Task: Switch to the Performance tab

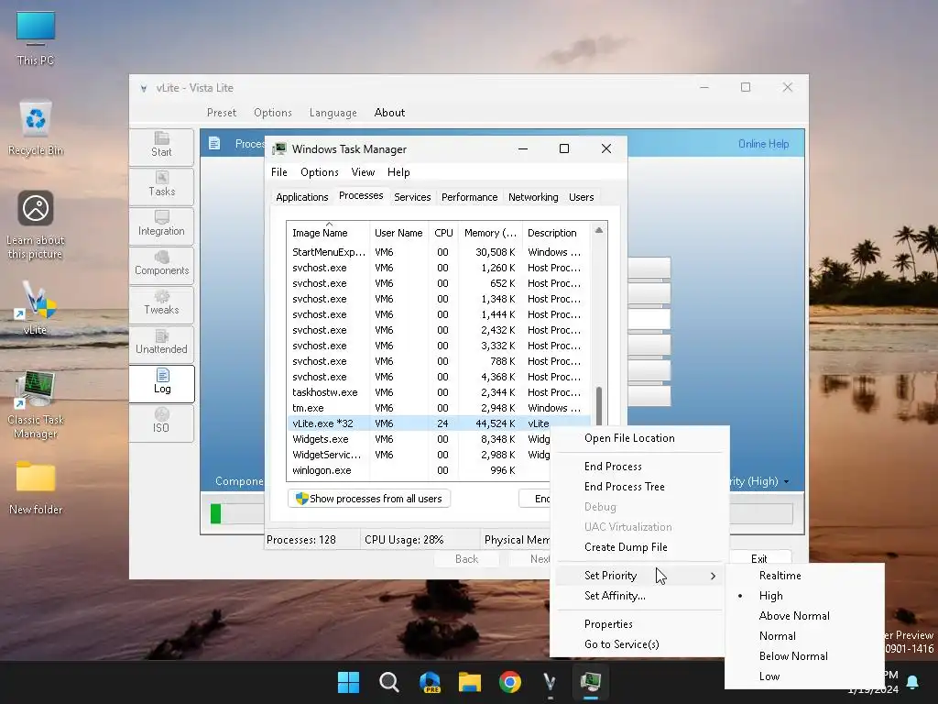Action: [469, 197]
